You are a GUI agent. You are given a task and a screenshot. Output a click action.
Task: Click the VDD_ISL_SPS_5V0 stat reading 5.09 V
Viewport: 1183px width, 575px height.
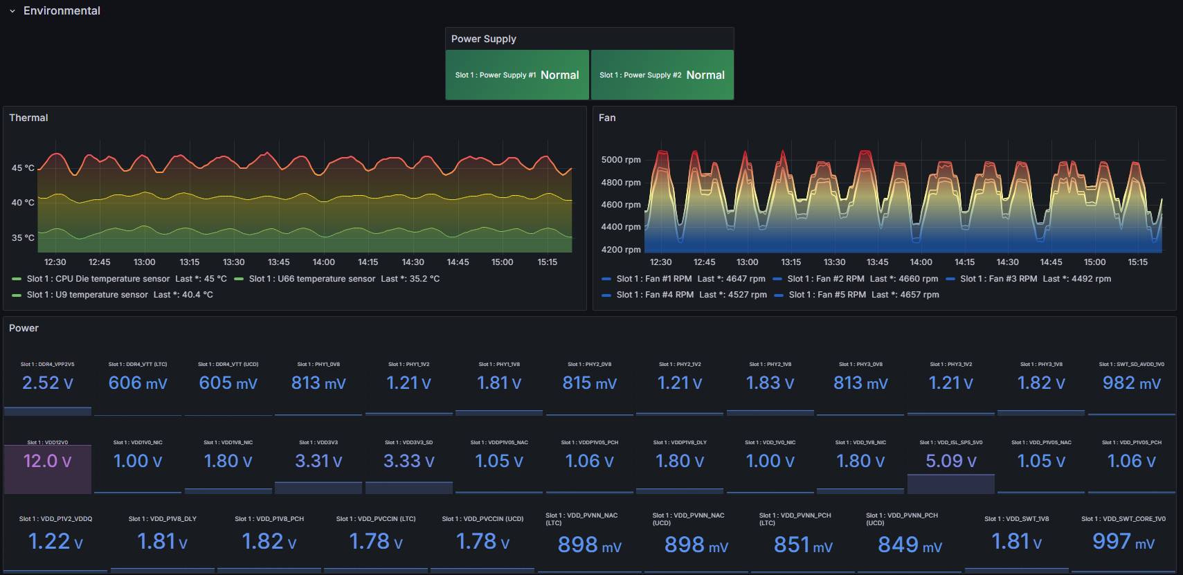coord(951,461)
